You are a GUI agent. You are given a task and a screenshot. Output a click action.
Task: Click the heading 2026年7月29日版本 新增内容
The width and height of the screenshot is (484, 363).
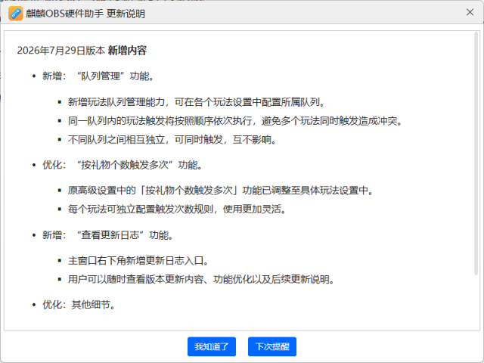(82, 51)
